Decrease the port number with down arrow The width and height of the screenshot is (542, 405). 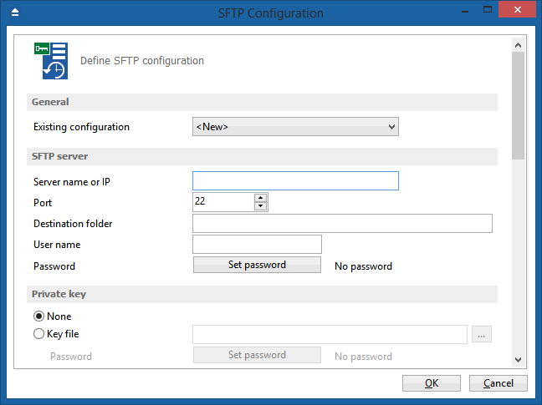(260, 206)
